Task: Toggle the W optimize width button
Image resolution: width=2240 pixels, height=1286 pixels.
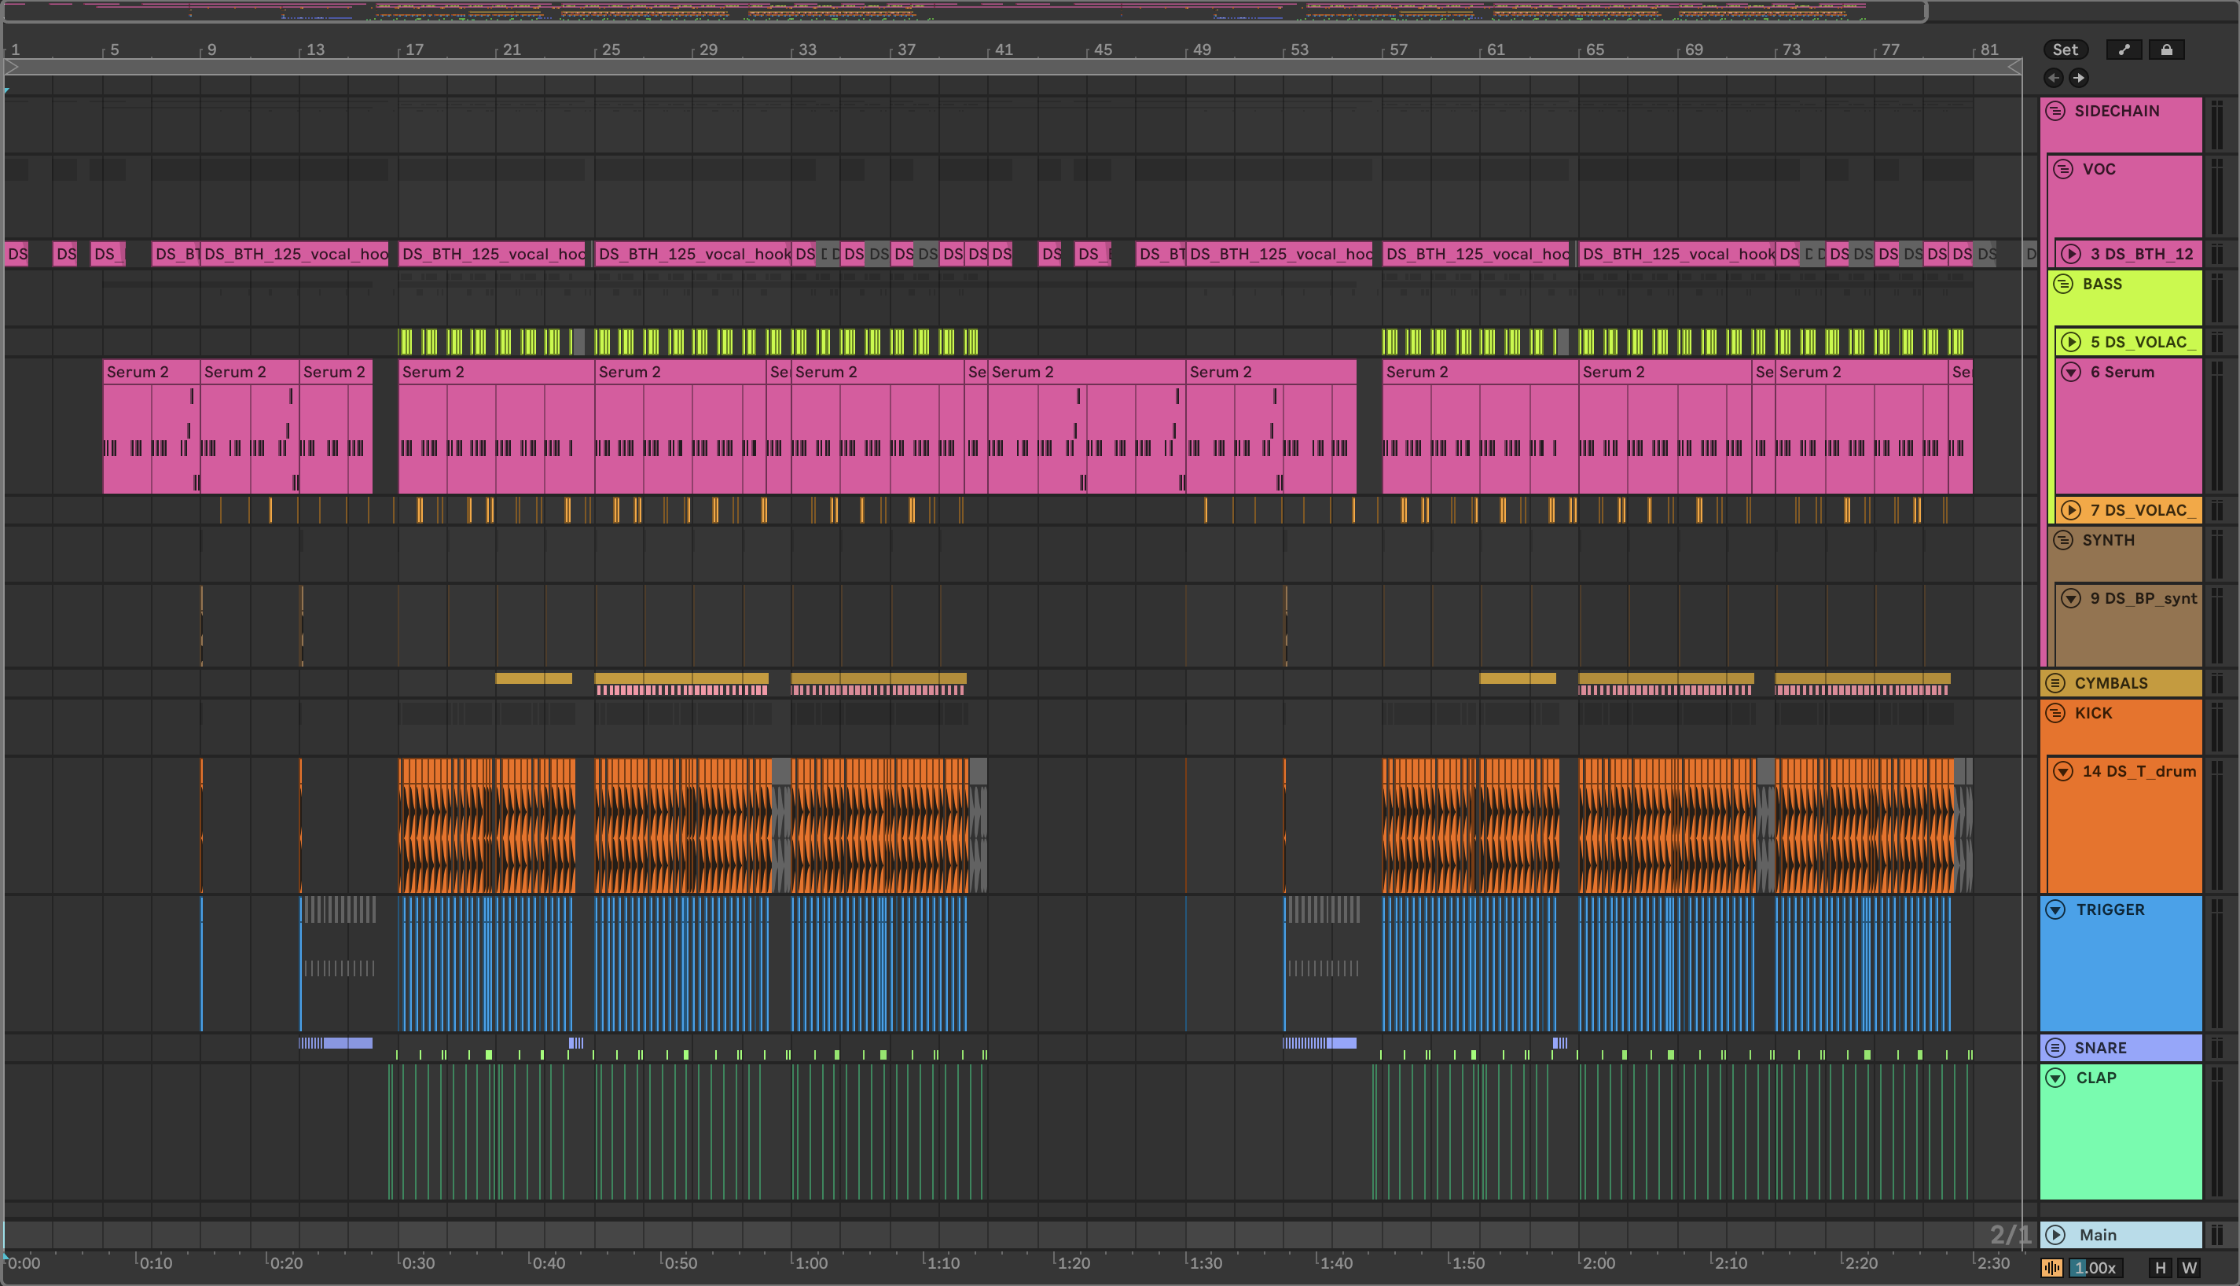Action: (x=2189, y=1267)
